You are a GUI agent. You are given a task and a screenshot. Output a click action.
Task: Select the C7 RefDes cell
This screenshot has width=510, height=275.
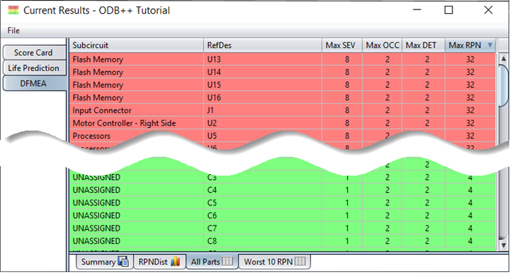coord(263,229)
